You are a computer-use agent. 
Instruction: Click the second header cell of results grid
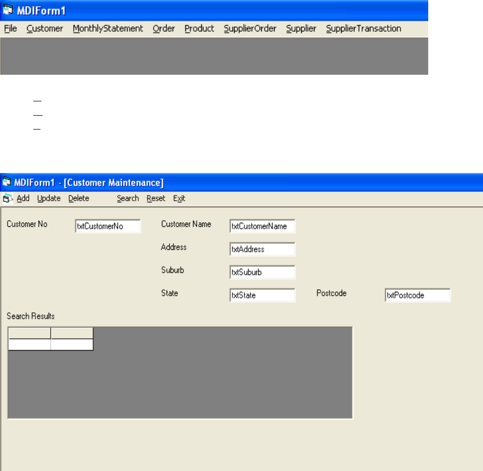coord(72,333)
